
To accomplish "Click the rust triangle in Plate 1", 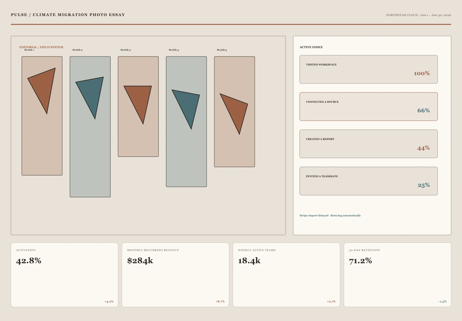I will tap(44, 87).
